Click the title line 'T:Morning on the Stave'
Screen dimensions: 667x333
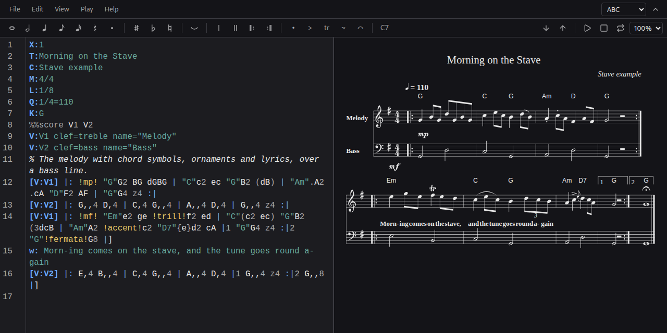coord(83,56)
